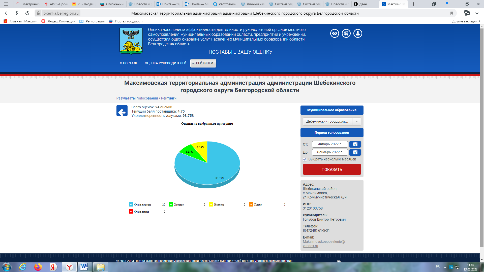Open Firefox from the taskbar
Image resolution: width=484 pixels, height=272 pixels.
[38, 267]
